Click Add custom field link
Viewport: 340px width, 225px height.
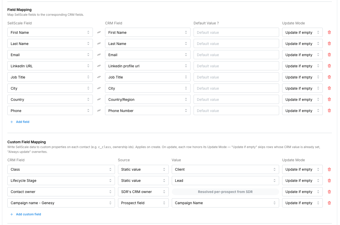click(x=26, y=214)
